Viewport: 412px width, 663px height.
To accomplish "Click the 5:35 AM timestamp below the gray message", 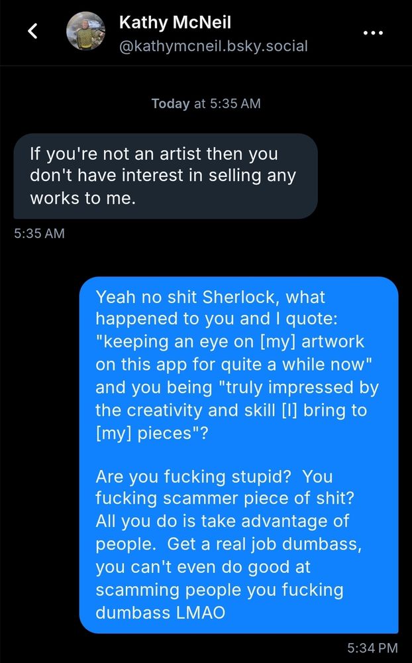I will [x=39, y=233].
